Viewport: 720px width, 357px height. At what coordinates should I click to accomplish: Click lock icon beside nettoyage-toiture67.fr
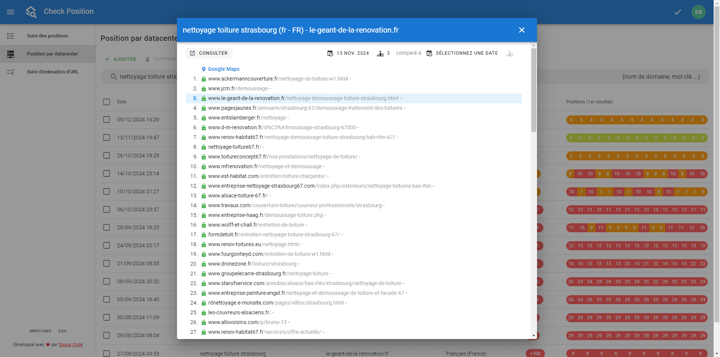[x=204, y=147]
